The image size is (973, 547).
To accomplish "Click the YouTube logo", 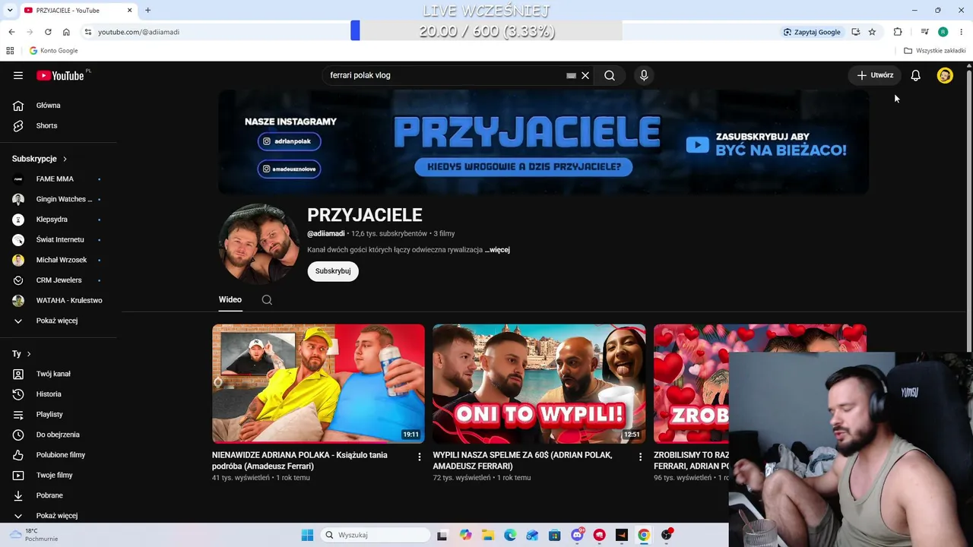I will 60,75.
